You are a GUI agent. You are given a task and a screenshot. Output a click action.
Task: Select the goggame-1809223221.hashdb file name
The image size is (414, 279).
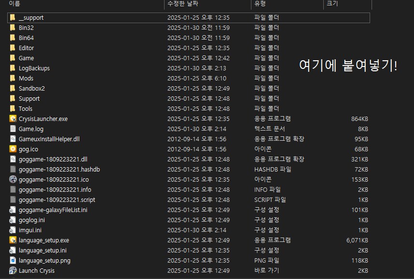point(59,169)
